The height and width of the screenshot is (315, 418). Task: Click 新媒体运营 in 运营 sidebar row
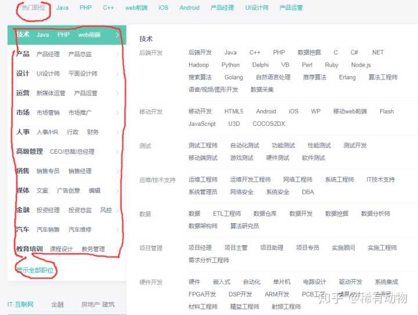pos(51,93)
